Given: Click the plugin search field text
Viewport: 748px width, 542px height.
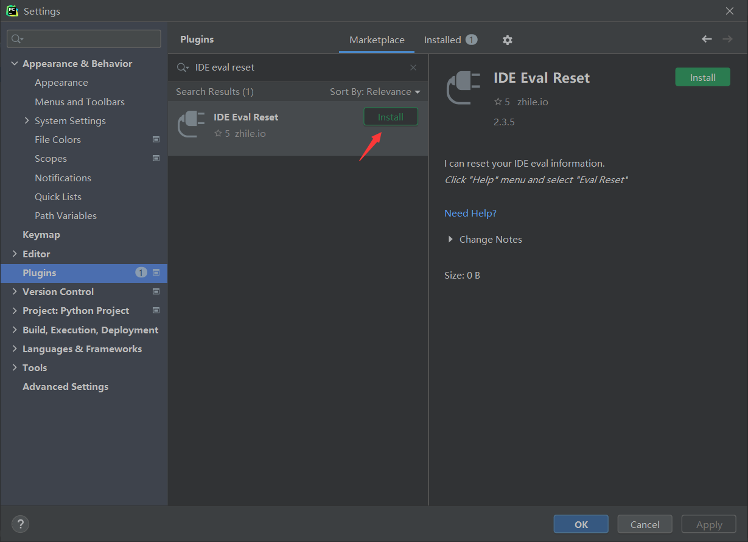Looking at the screenshot, I should pos(225,68).
